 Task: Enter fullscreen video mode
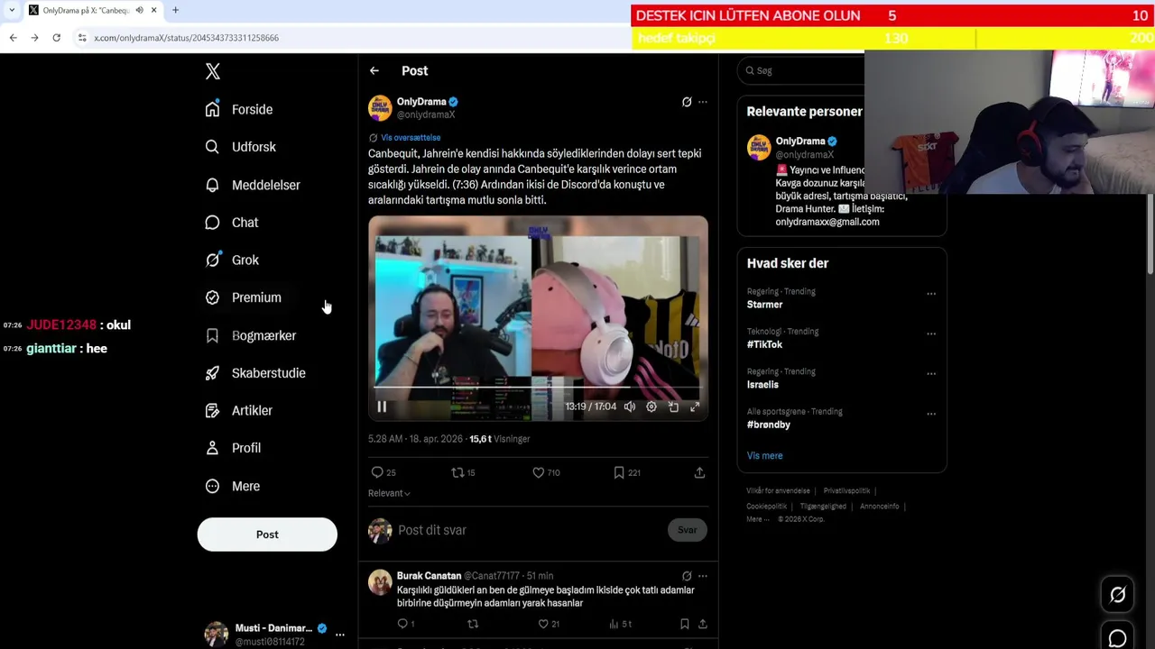[x=695, y=407]
